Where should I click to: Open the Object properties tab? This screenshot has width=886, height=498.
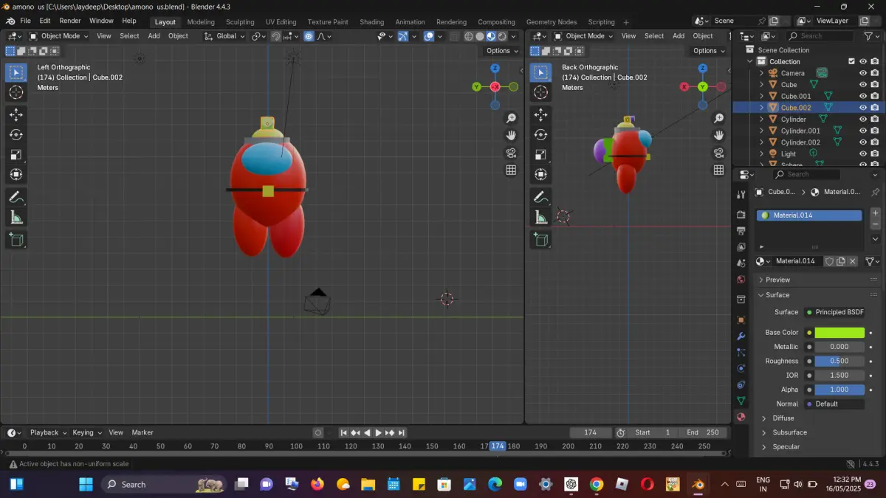pos(741,319)
